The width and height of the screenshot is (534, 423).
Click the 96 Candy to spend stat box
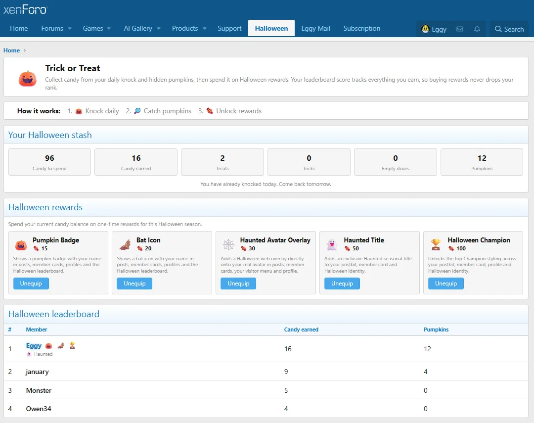[x=50, y=162]
